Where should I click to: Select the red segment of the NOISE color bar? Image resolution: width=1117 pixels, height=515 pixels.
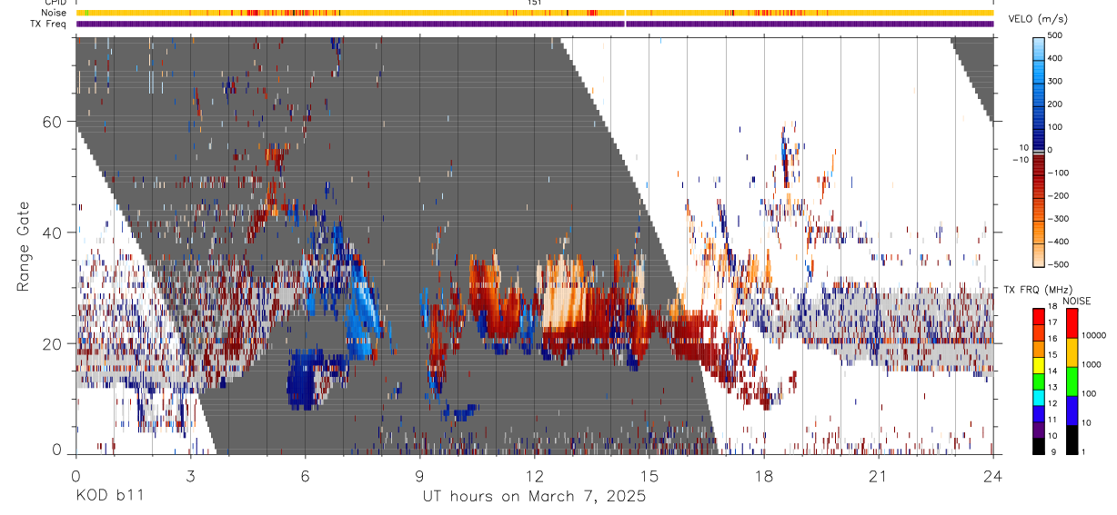tap(1072, 323)
